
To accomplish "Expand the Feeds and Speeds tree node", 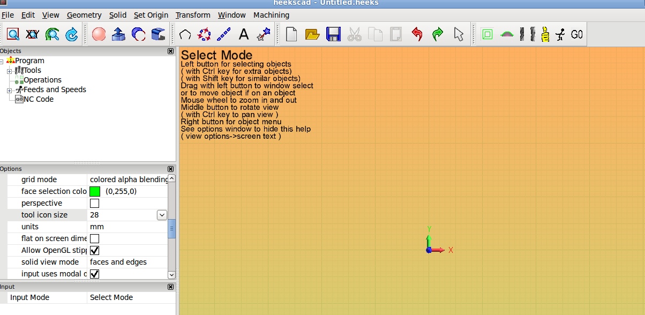I will coord(9,90).
